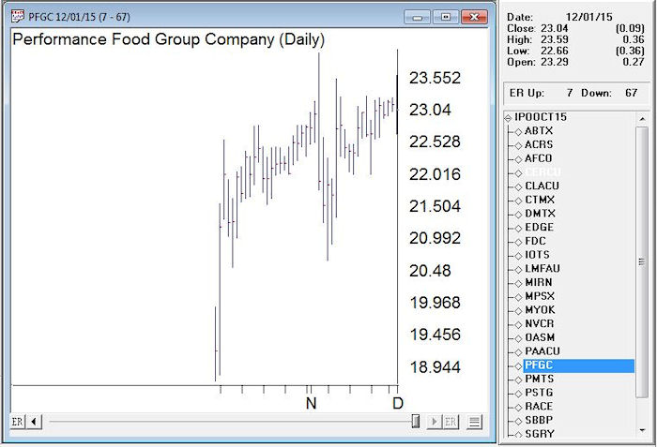Click symbol list scrollbar down arrow
657x447 pixels.
pos(642,431)
